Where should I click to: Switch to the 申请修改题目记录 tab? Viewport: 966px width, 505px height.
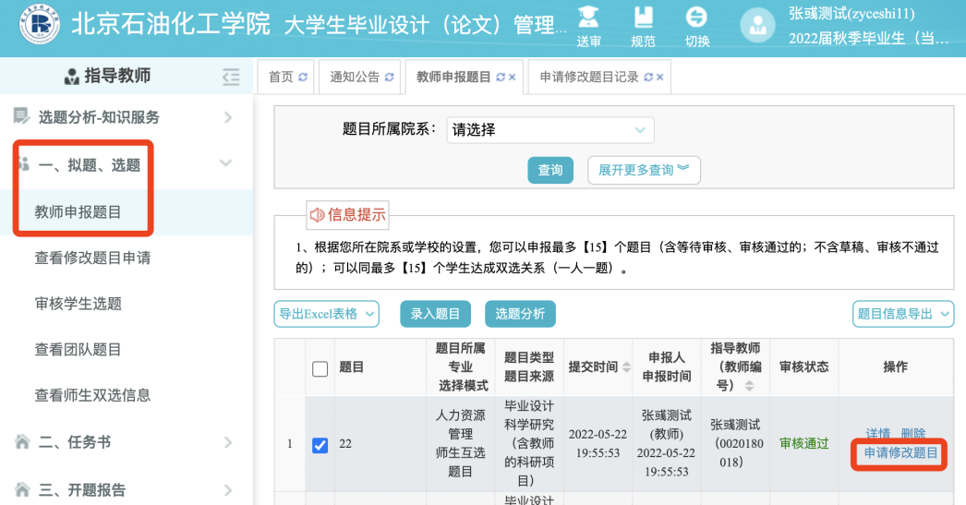point(589,78)
